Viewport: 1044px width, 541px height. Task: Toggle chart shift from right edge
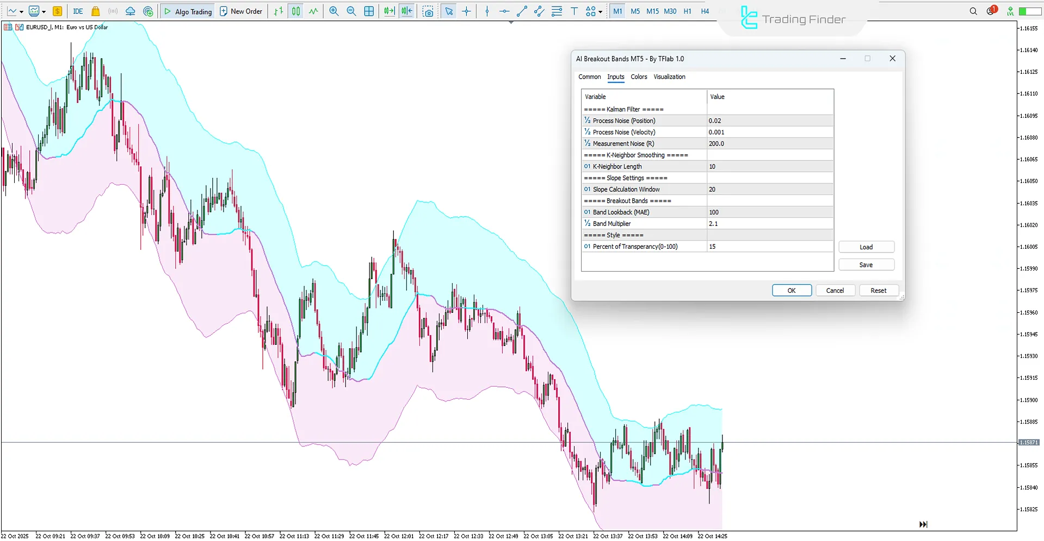click(x=406, y=11)
